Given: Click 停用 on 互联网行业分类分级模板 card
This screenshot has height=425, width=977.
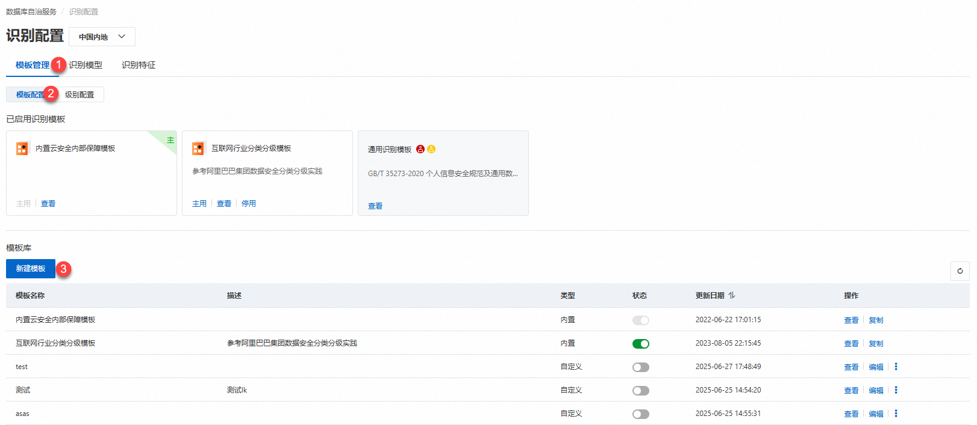Looking at the screenshot, I should pyautogui.click(x=249, y=204).
